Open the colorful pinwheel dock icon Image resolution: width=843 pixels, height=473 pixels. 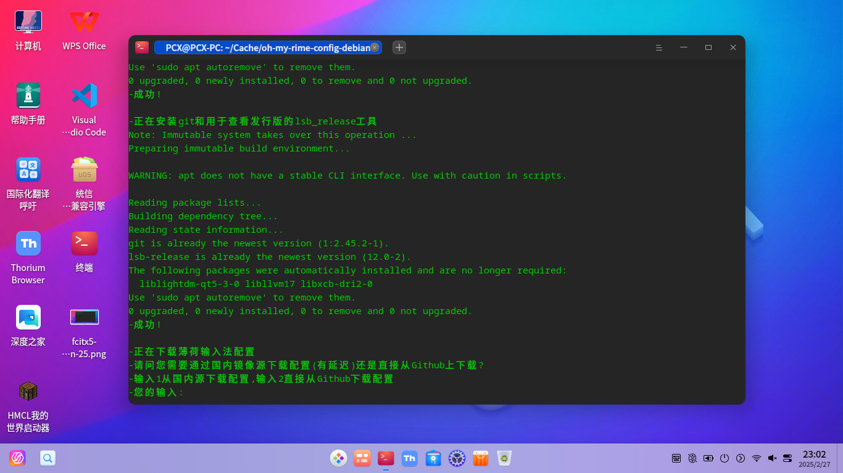click(338, 458)
